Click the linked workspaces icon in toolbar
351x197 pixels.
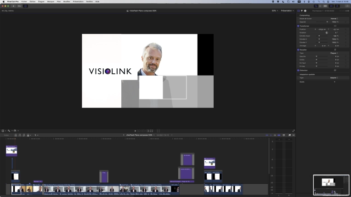point(316,6)
